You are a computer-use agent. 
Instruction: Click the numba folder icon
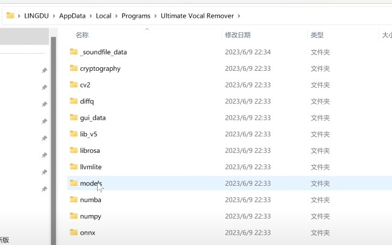(73, 199)
